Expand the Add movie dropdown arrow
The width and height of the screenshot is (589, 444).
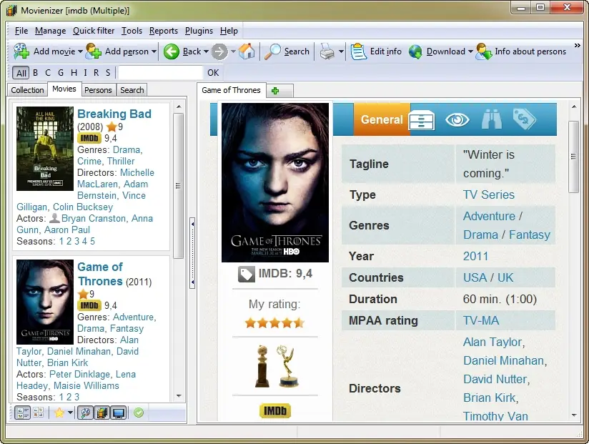[80, 51]
